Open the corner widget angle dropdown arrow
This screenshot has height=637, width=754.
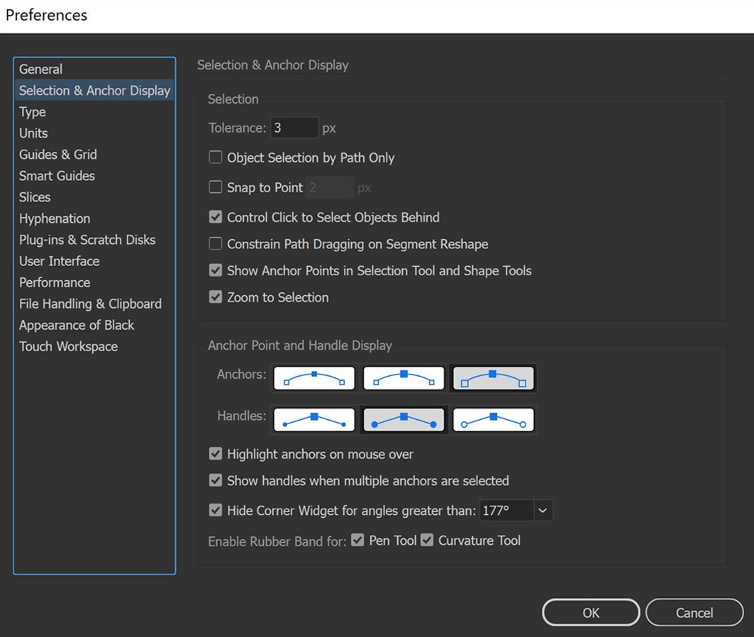coord(543,511)
